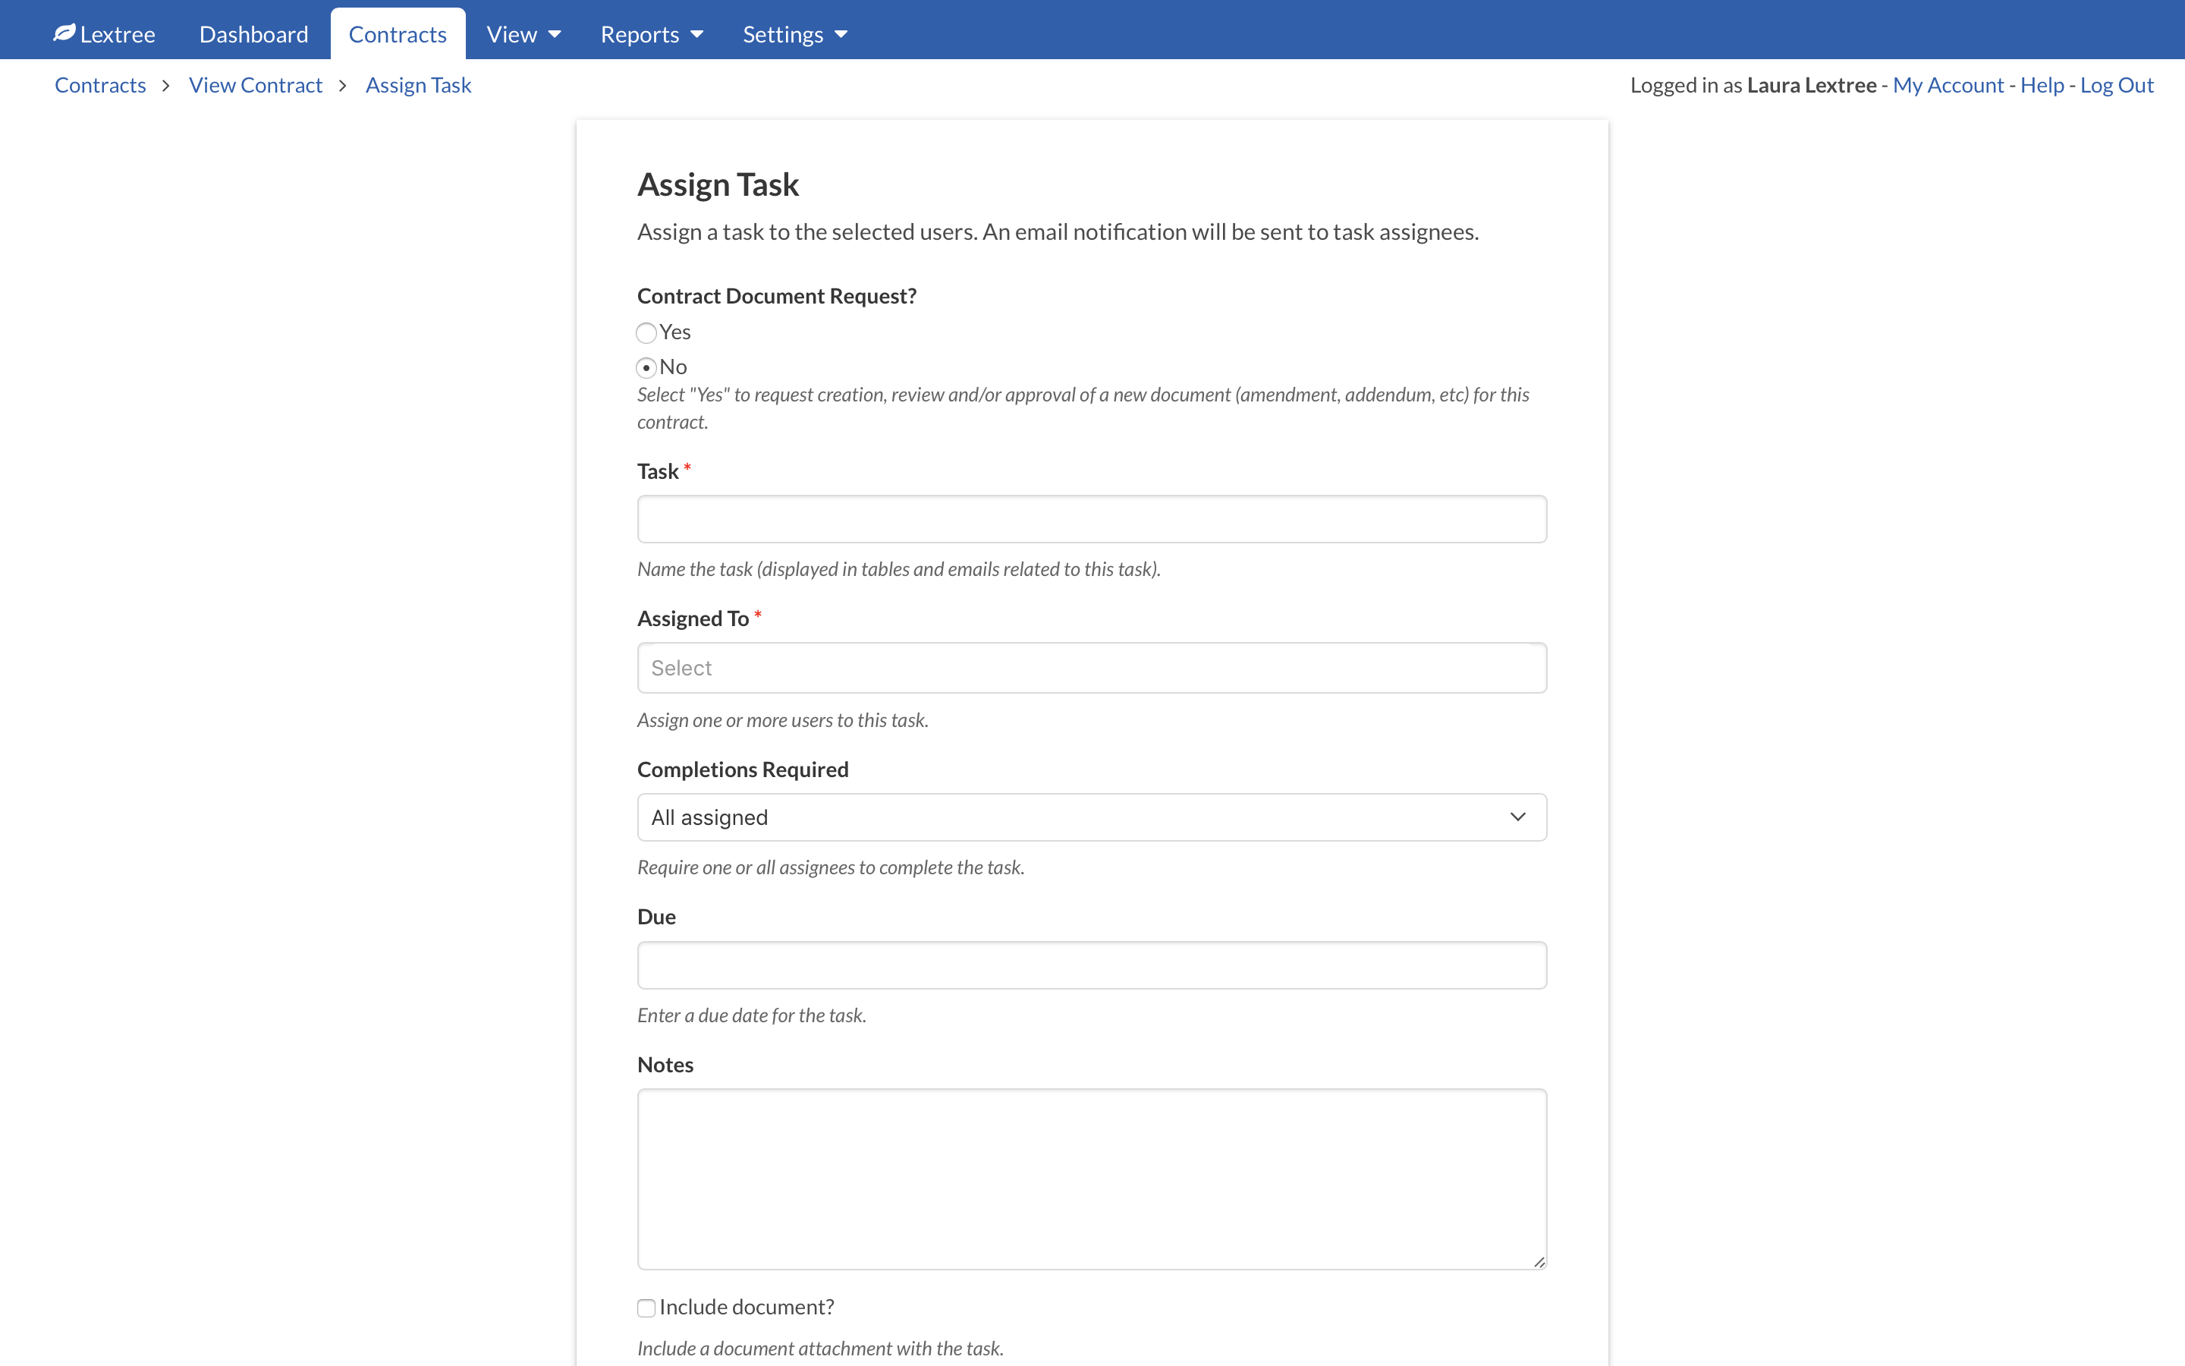Click inside the Notes text area
2185x1366 pixels.
pyautogui.click(x=1092, y=1179)
